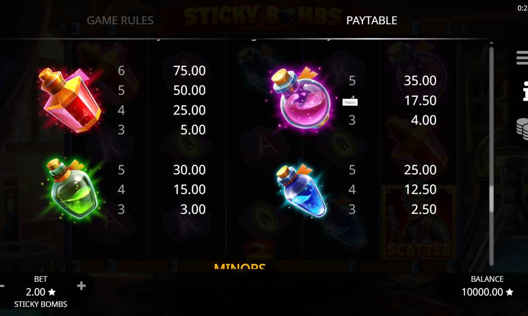The image size is (528, 316).
Task: Increase the bet with plus button
Action: pos(81,286)
